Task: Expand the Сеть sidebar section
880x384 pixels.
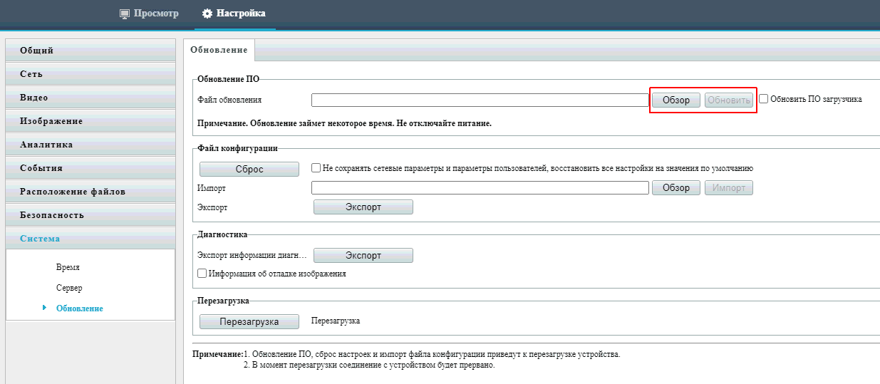Action: click(x=90, y=74)
